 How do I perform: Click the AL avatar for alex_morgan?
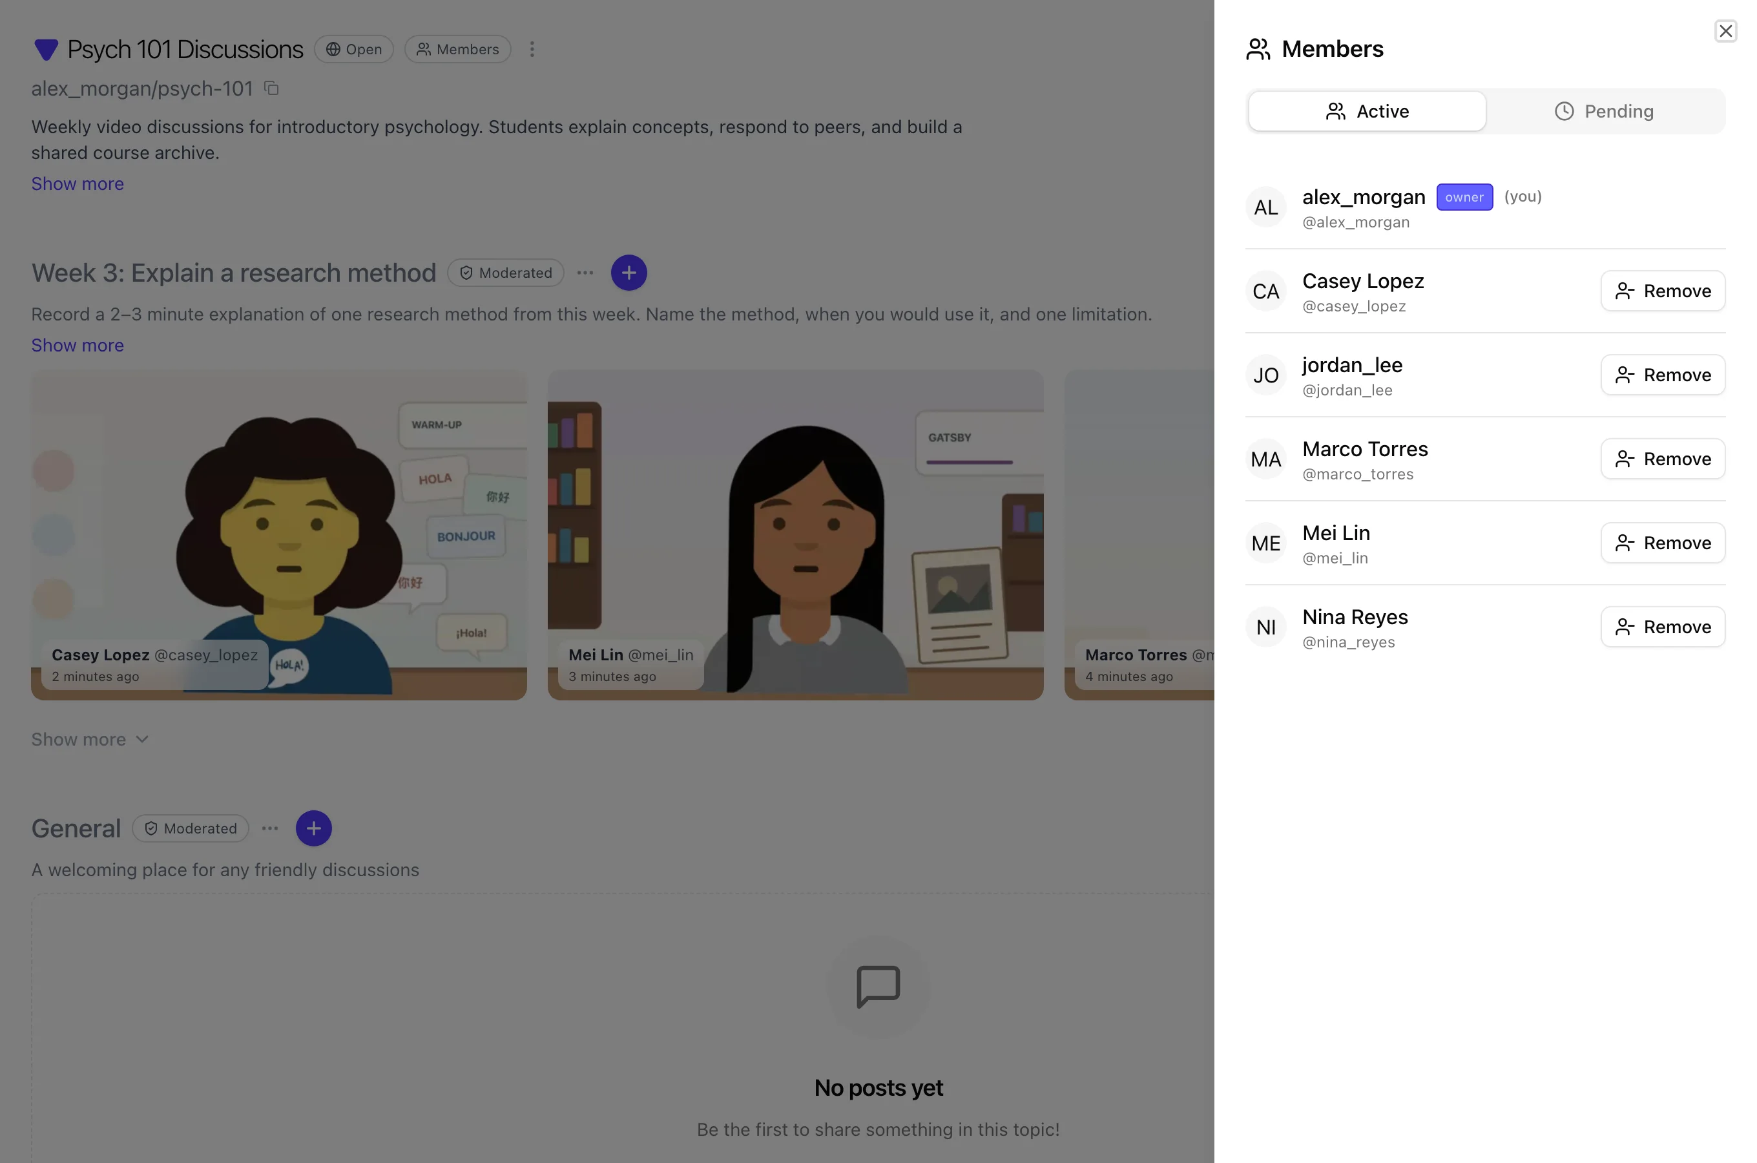(x=1265, y=207)
